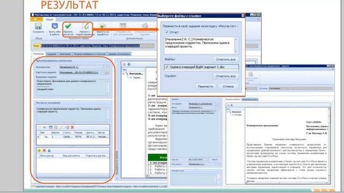Select the second attachments tab in right window
Image resolution: width=344 pixels, height=193 pixels.
pos(250,100)
